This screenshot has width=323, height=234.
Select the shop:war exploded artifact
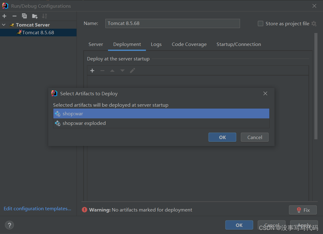[161, 123]
